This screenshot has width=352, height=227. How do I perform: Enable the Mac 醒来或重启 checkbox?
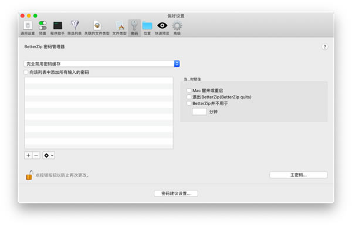pos(189,90)
